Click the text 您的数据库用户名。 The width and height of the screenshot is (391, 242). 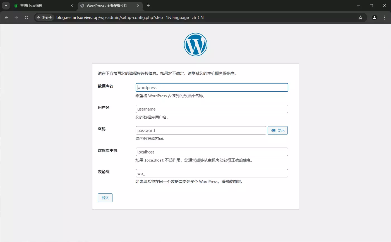[152, 117]
